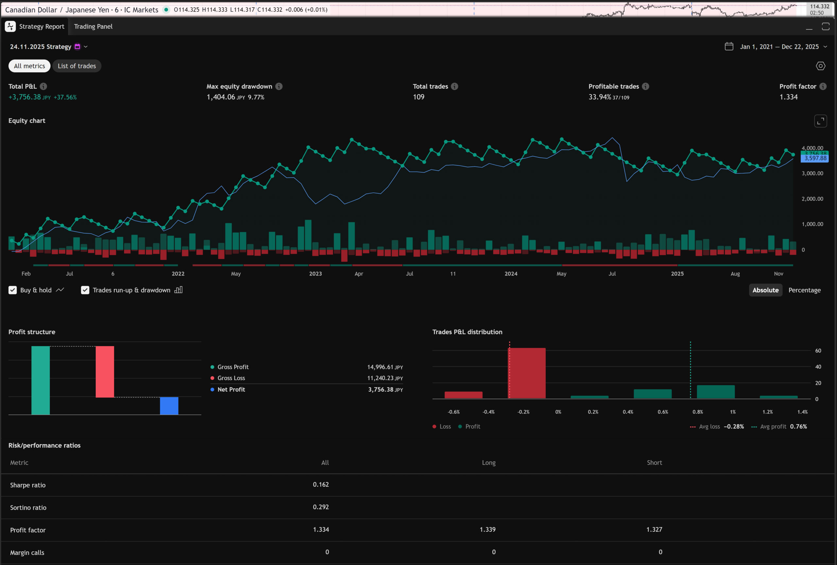Open the List of trades view
This screenshot has height=565, width=837.
(77, 66)
